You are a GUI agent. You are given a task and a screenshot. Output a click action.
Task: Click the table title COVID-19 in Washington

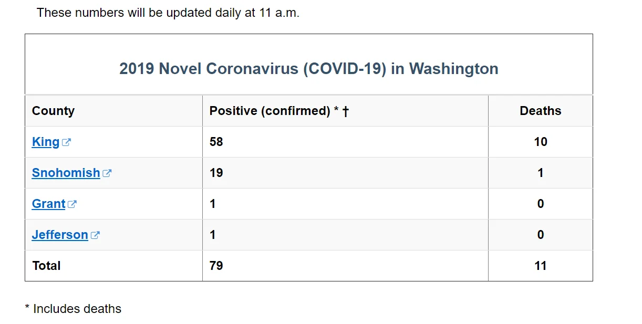[309, 69]
